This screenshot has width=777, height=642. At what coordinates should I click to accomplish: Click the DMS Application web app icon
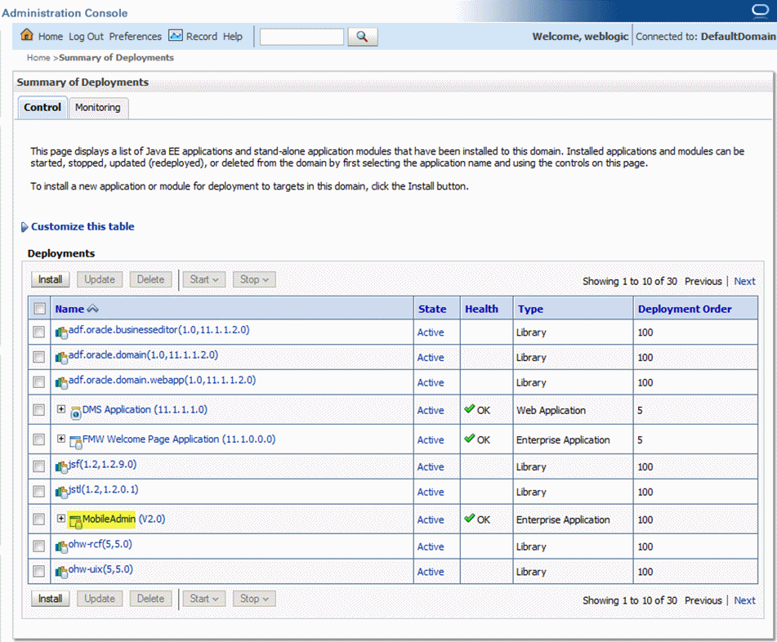pos(76,412)
